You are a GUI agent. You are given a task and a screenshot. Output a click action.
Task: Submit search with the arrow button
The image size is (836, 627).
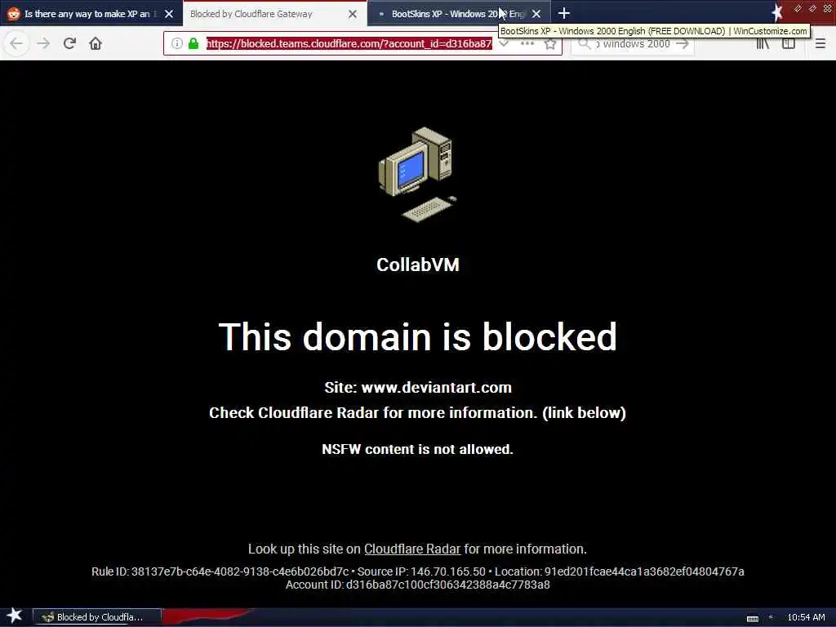pyautogui.click(x=683, y=44)
